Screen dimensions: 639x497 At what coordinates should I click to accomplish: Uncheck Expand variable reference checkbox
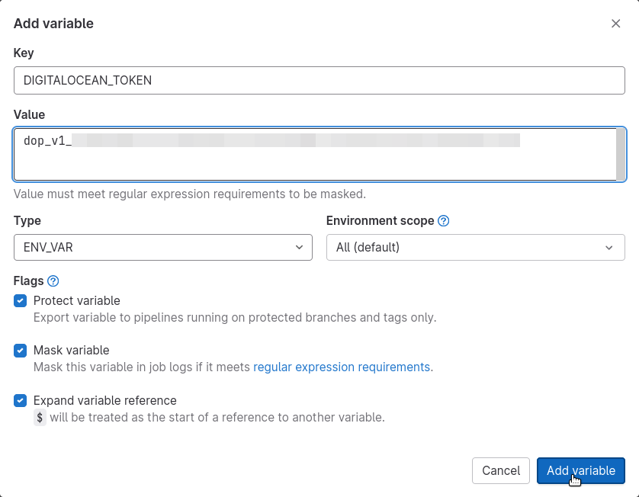pyautogui.click(x=20, y=400)
